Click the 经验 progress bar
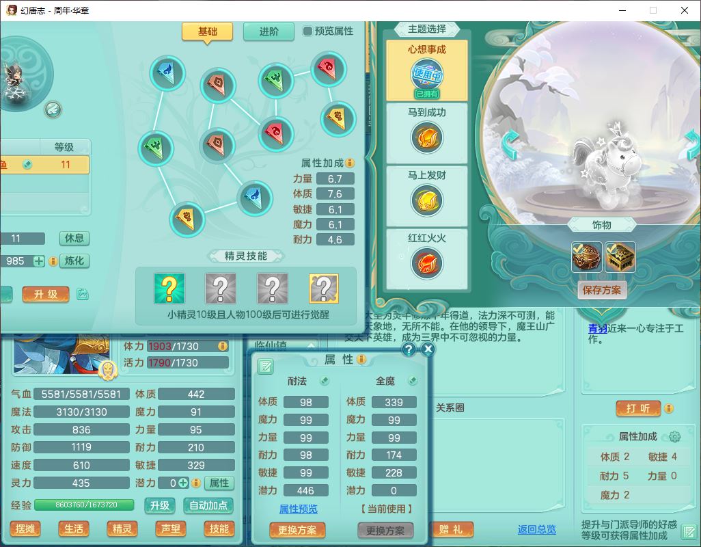The height and width of the screenshot is (547, 701). [x=84, y=505]
